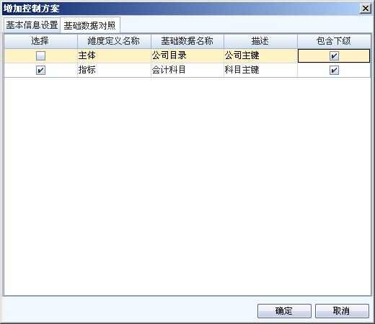Screen dimensions: 375x324
Task: Close the 增加控制方案 dialog window
Action: [366, 9]
